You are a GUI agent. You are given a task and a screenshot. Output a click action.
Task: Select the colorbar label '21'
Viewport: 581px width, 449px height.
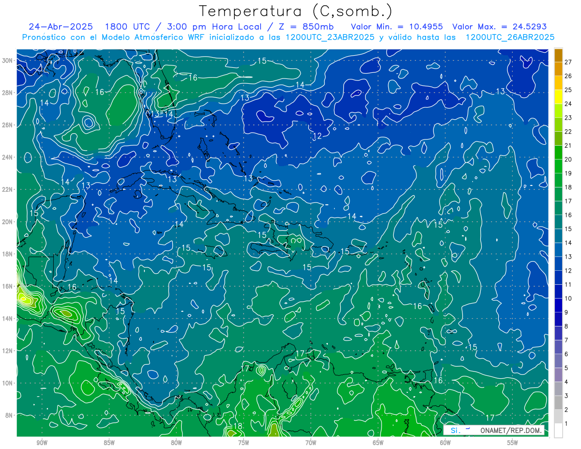pos(568,145)
